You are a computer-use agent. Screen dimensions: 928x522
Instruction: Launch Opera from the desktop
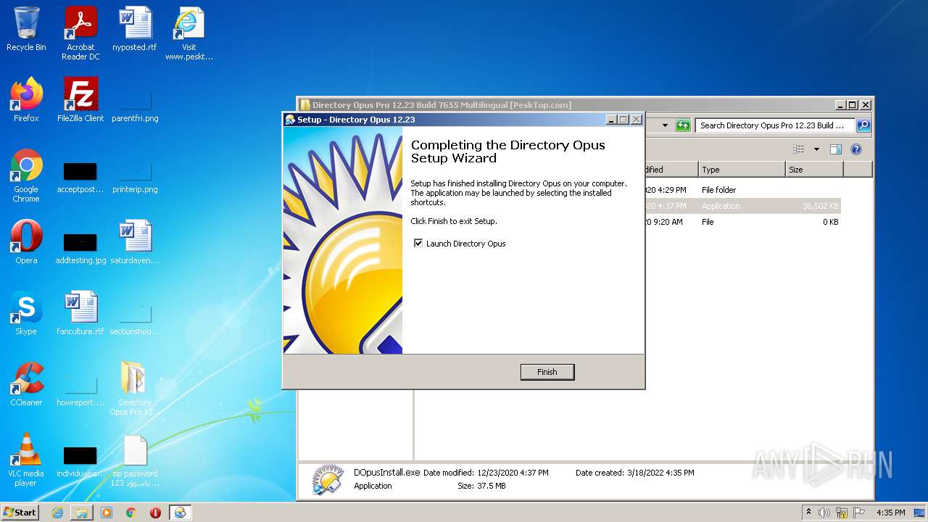26,242
